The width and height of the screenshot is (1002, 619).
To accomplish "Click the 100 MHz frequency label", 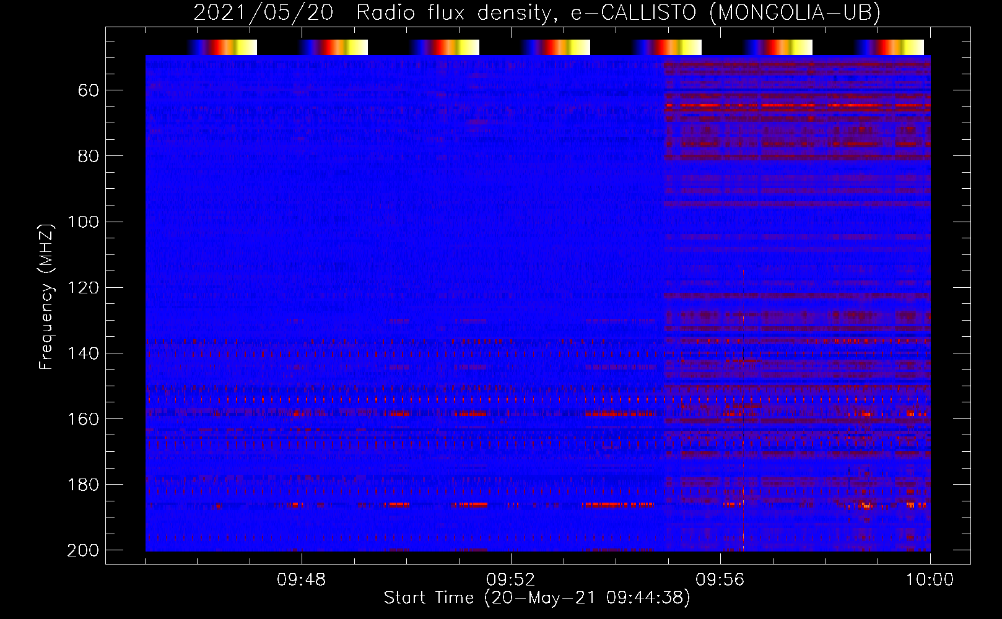I will (x=83, y=222).
